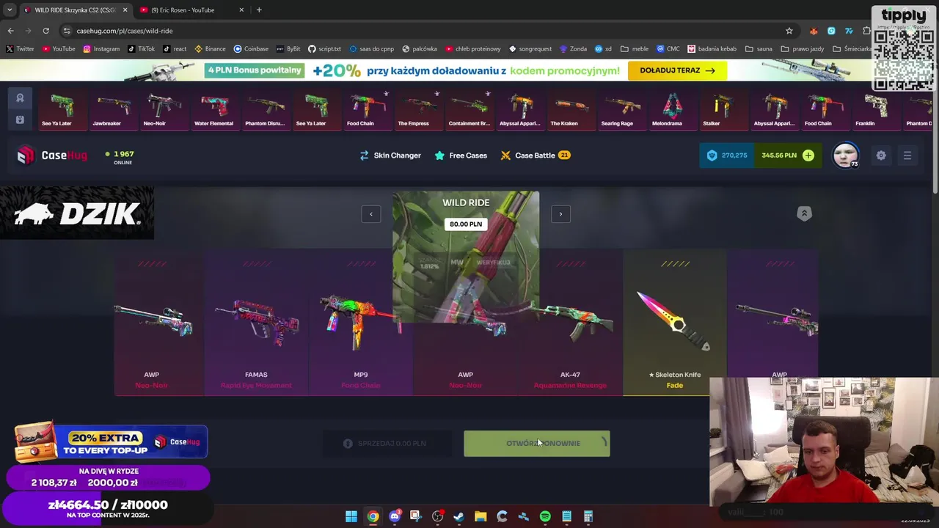Open the hamburger menu in header

click(907, 155)
